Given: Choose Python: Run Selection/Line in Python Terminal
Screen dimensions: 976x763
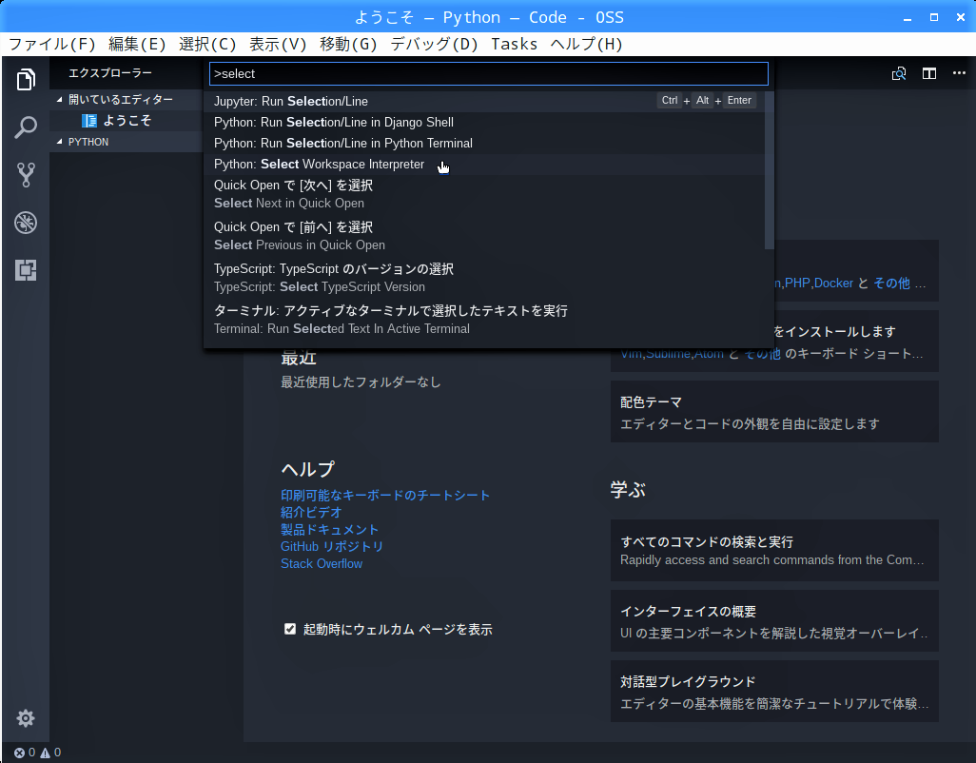Looking at the screenshot, I should pyautogui.click(x=484, y=143).
